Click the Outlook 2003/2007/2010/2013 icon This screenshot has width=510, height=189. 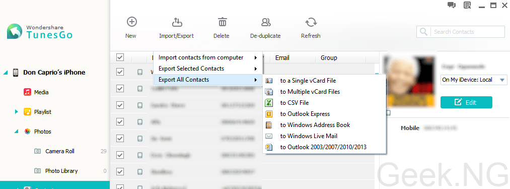coord(269,147)
